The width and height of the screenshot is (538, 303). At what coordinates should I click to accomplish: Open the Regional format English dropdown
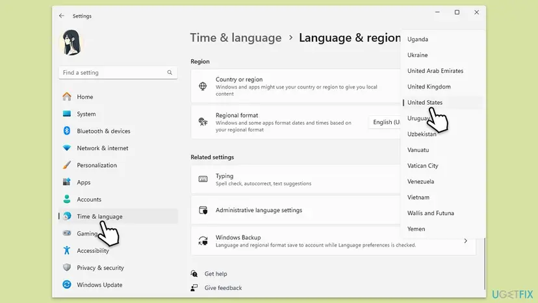click(385, 122)
